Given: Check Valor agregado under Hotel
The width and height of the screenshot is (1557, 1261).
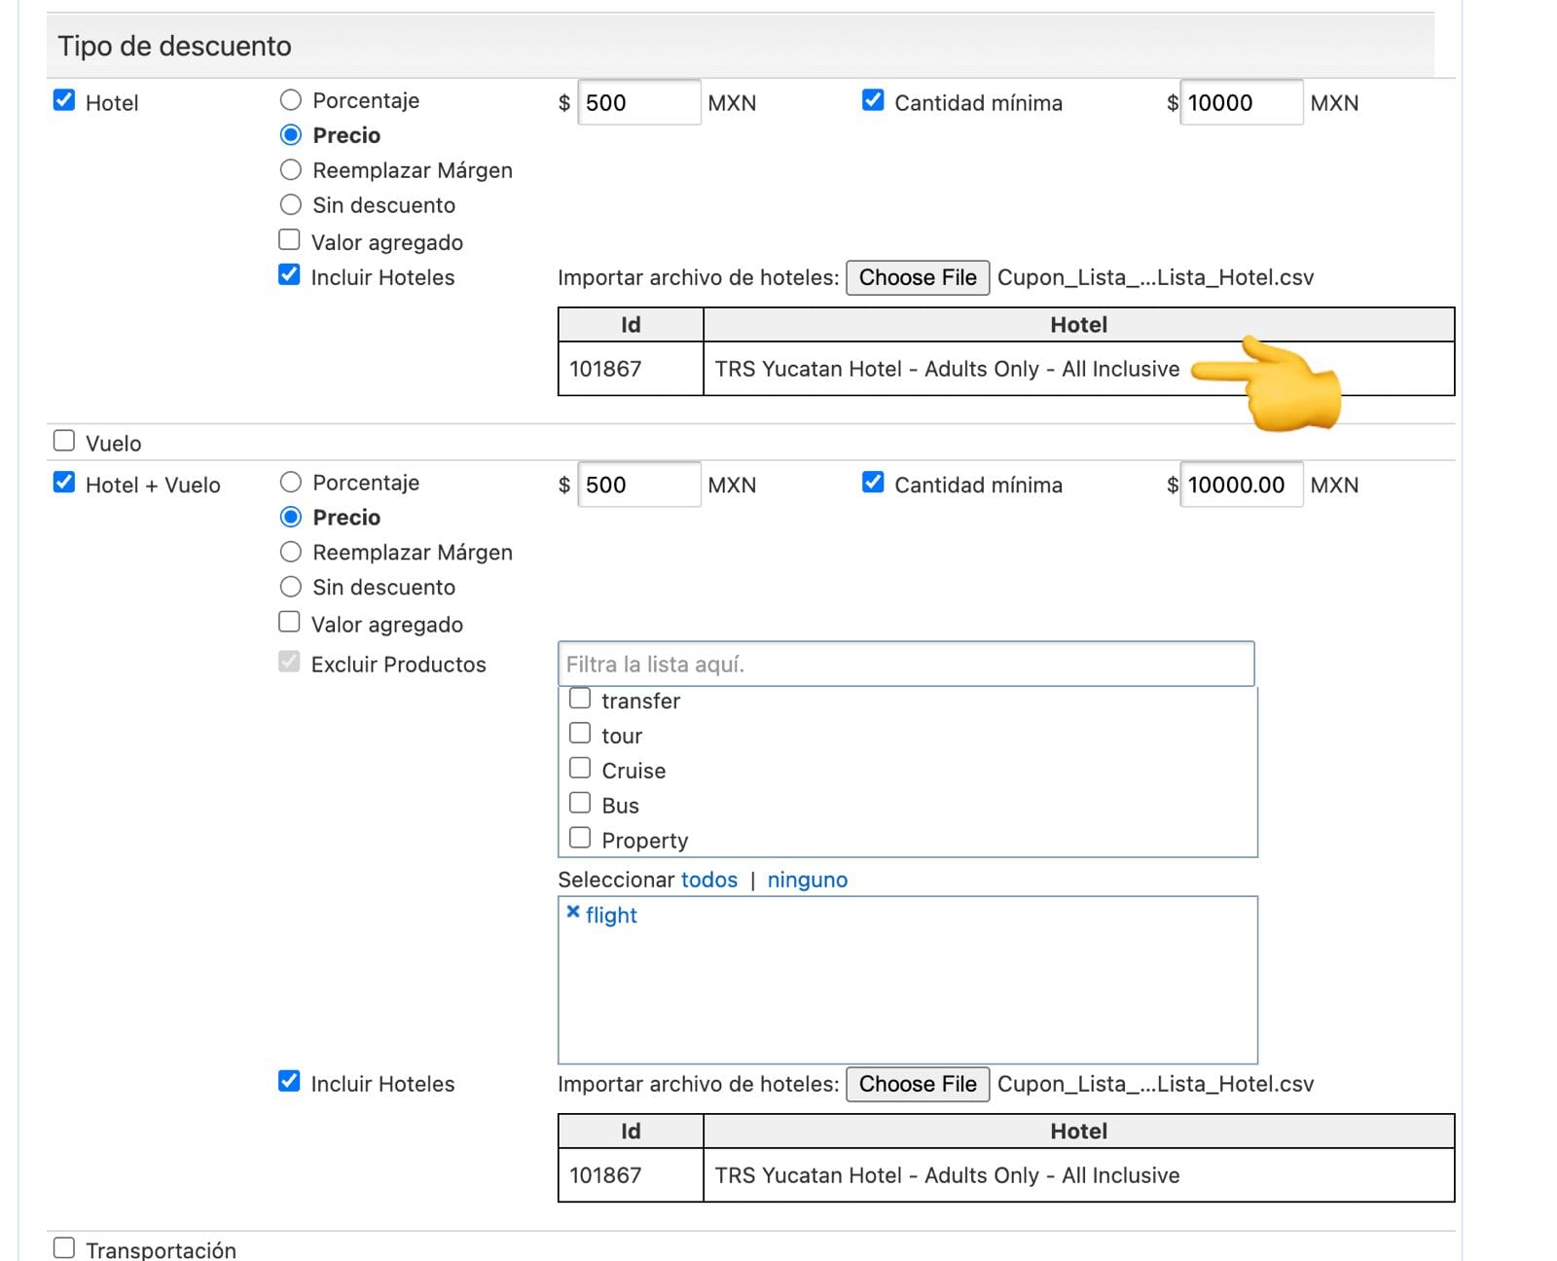Looking at the screenshot, I should pos(289,239).
